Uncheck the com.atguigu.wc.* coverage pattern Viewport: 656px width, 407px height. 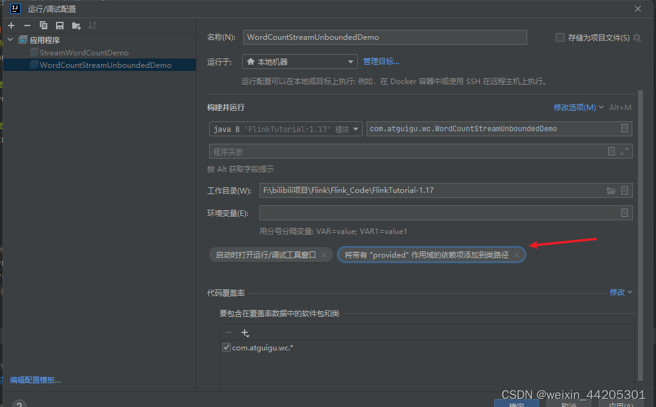pyautogui.click(x=227, y=347)
